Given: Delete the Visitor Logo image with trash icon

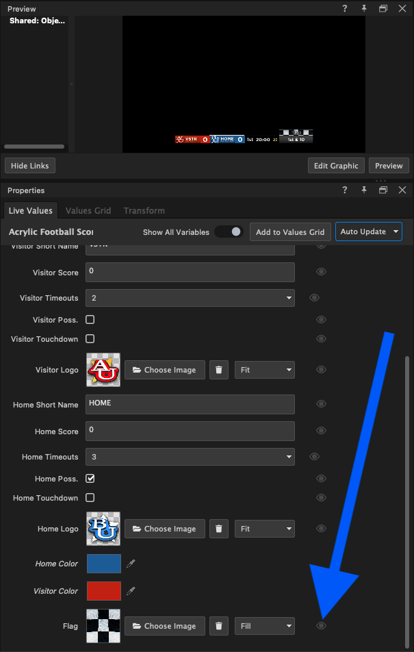Looking at the screenshot, I should (218, 370).
